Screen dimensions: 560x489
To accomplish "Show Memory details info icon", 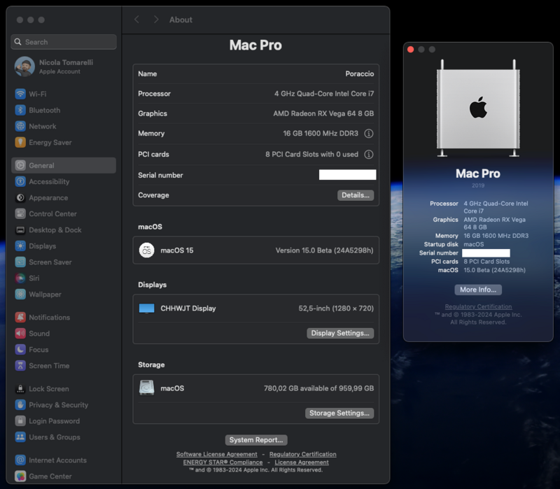I will point(368,134).
